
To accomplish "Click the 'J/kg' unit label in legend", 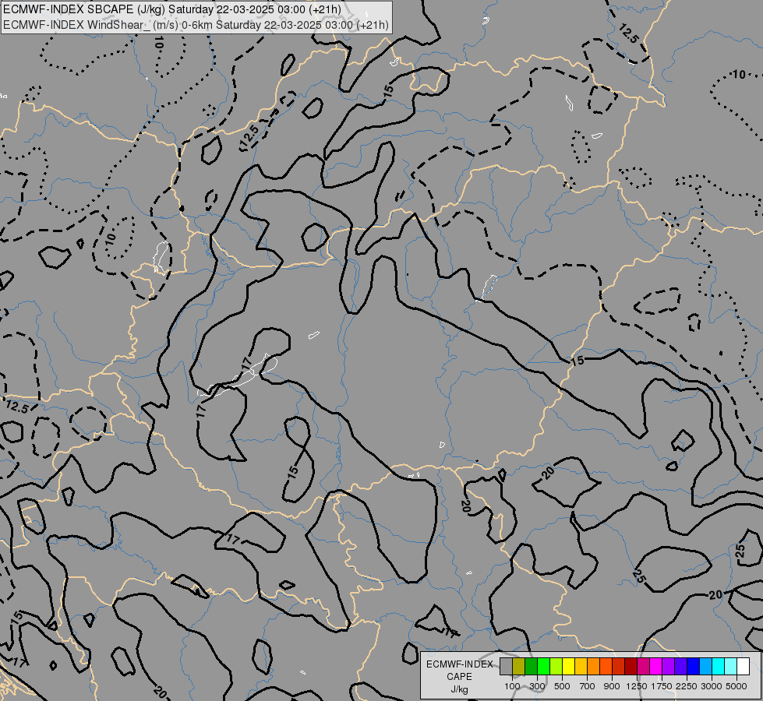I will 459,689.
